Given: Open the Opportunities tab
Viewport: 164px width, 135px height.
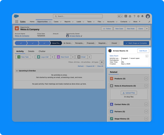Looking at the screenshot, I should coord(43,22).
